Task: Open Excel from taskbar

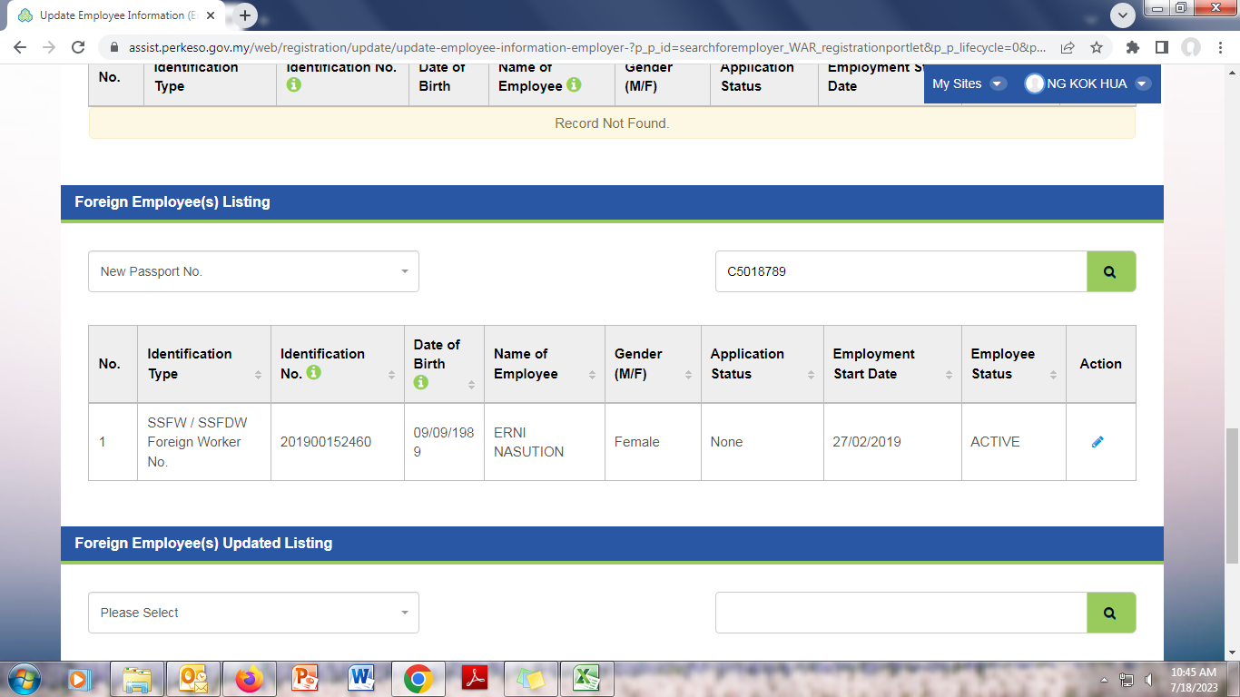Action: [x=586, y=679]
